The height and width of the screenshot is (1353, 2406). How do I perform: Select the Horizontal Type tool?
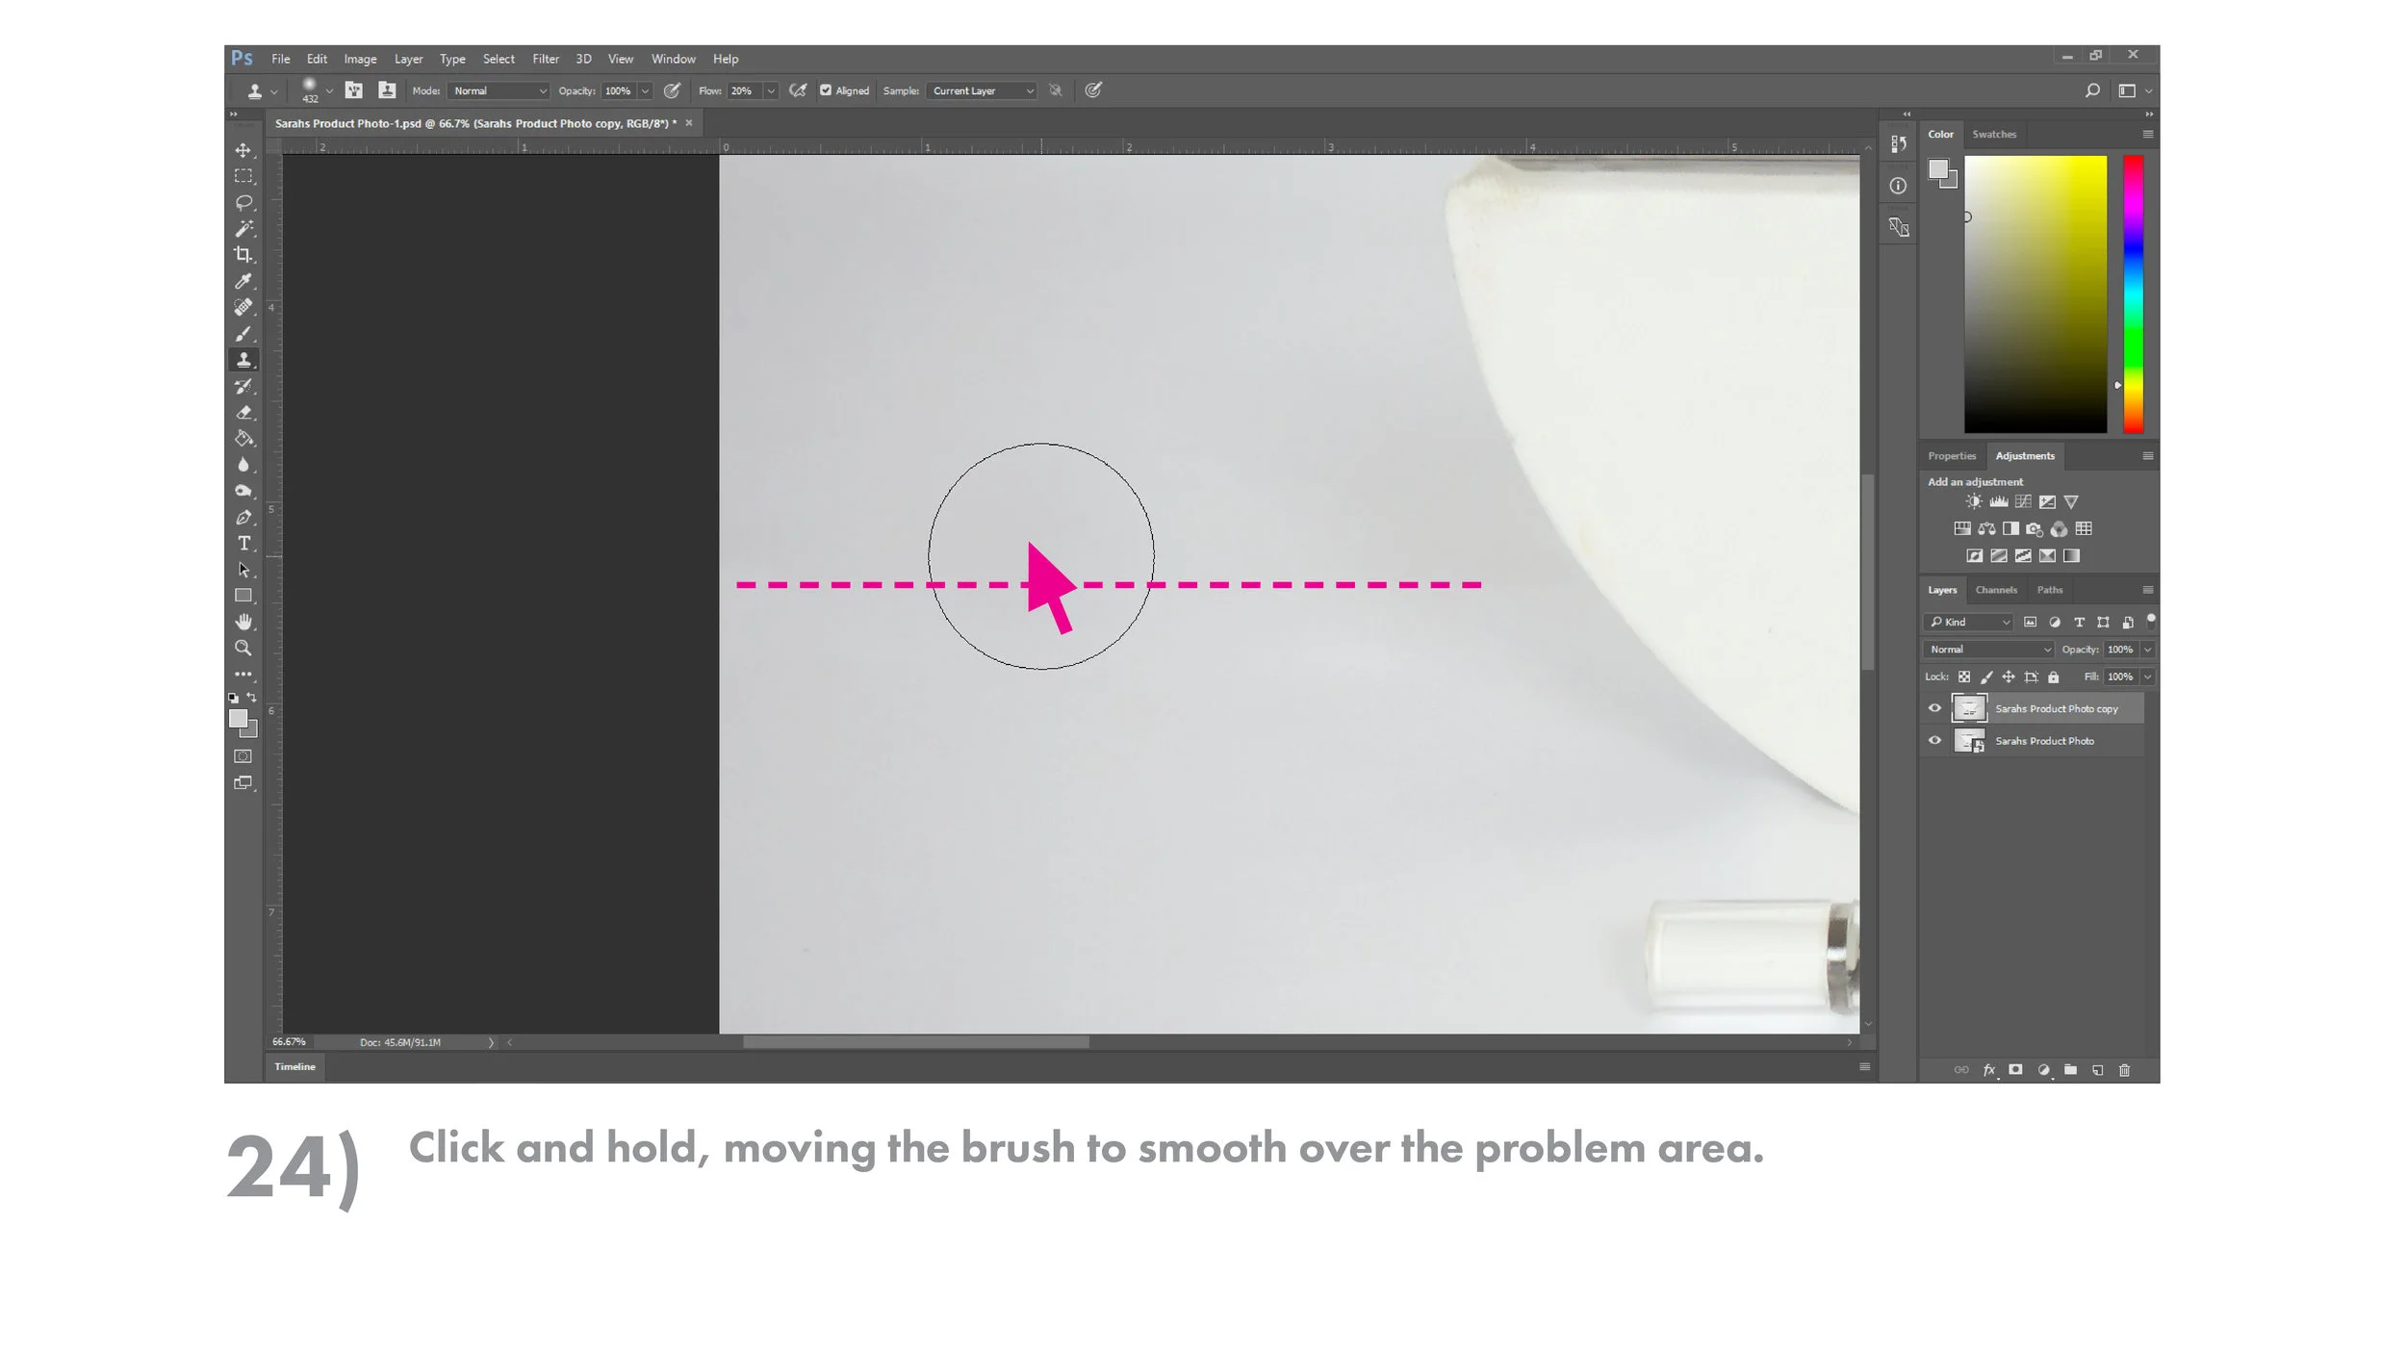click(x=243, y=543)
